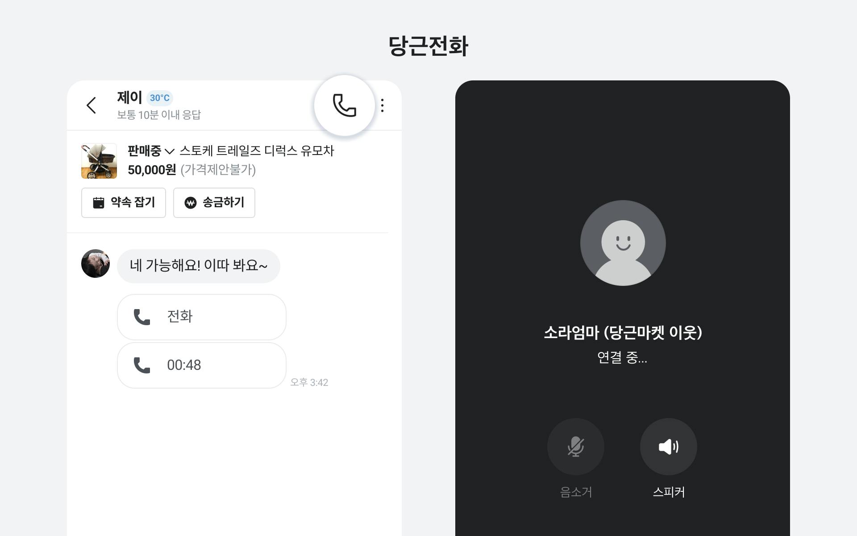Click the 네 가능해요! 이따 봐요~ message bubble
Screen dimensions: 857x536
click(x=198, y=266)
